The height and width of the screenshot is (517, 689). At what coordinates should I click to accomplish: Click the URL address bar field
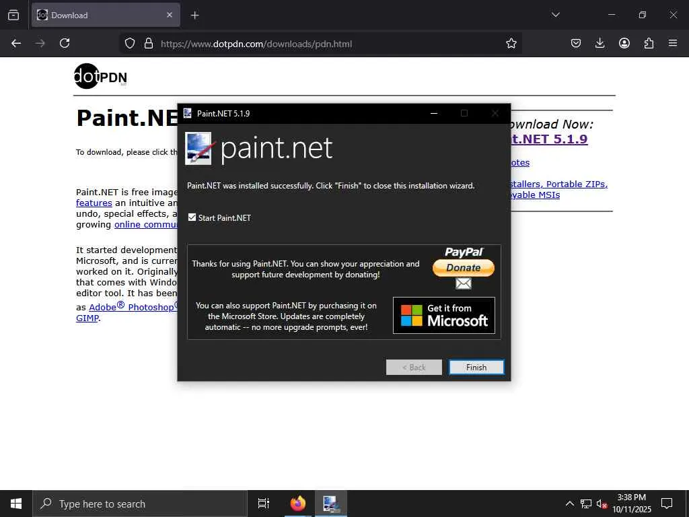[321, 44]
